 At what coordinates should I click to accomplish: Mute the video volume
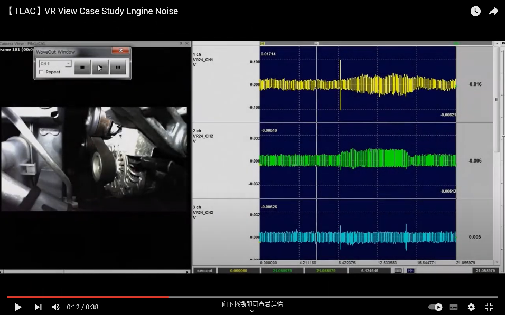pos(55,307)
